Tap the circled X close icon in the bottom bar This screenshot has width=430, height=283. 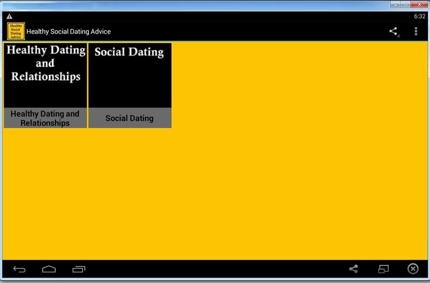click(413, 269)
